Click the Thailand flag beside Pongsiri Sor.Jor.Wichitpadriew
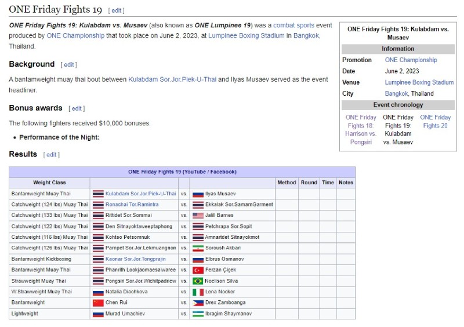This screenshot has width=464, height=327. tap(98, 281)
